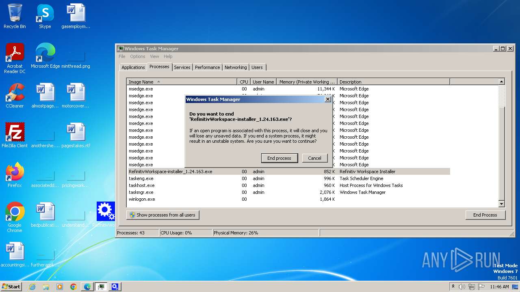Image resolution: width=520 pixels, height=292 pixels.
Task: Sort by the User Name column header
Action: click(263, 82)
